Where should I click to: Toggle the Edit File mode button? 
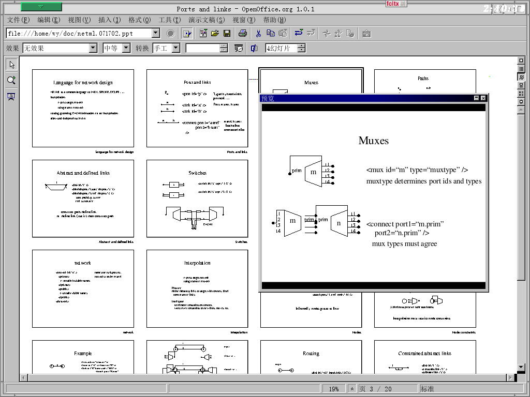(x=187, y=33)
